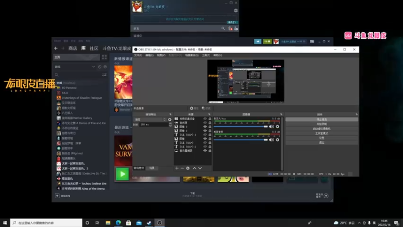
Task: Move the selected source up
Action: (194, 168)
